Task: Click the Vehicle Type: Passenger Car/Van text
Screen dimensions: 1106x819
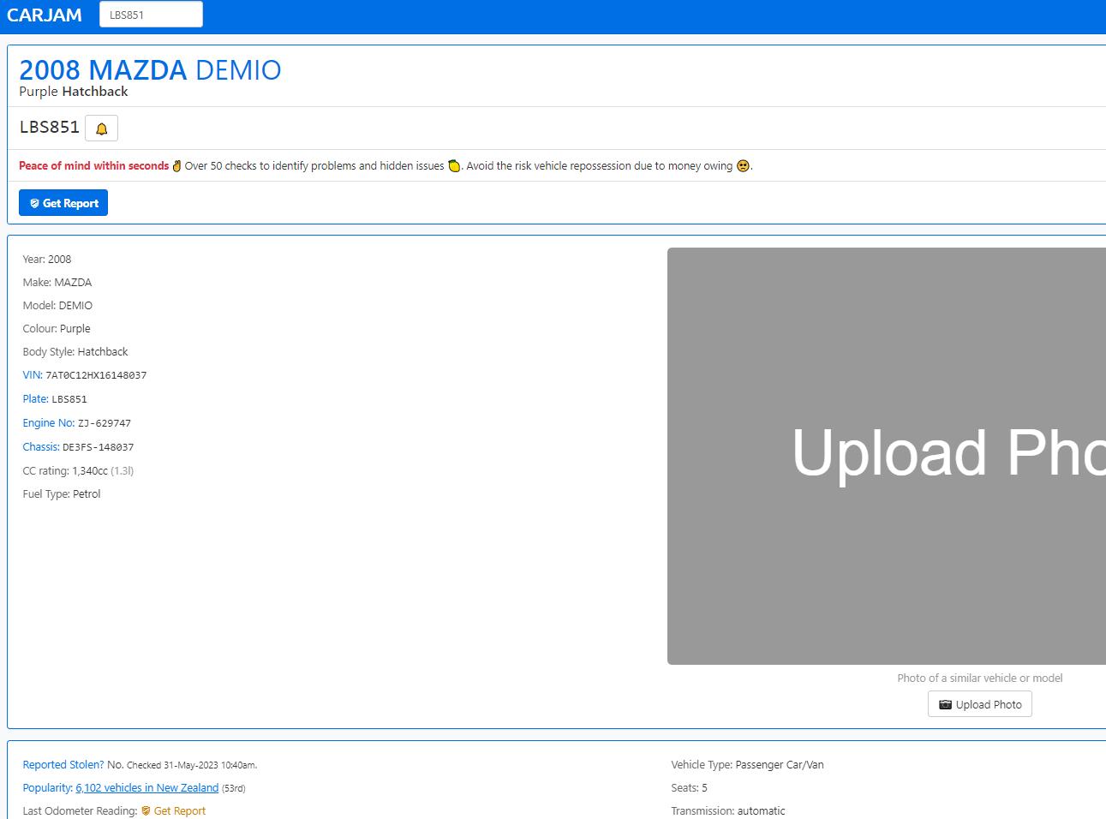Action: click(x=747, y=765)
